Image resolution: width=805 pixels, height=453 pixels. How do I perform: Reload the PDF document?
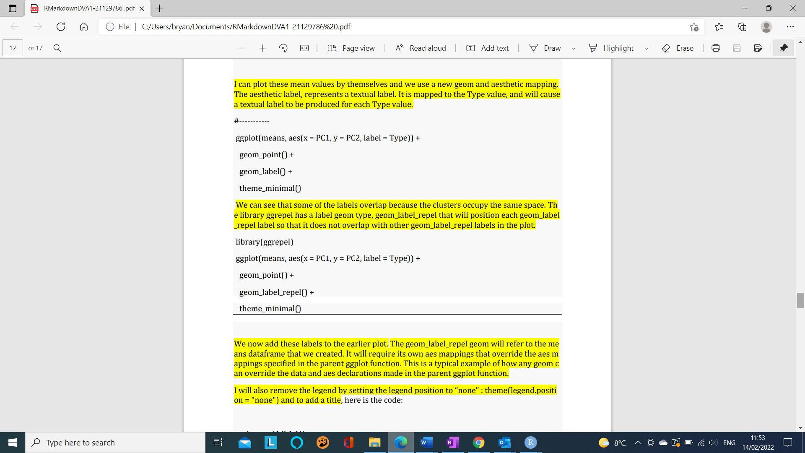pos(61,26)
